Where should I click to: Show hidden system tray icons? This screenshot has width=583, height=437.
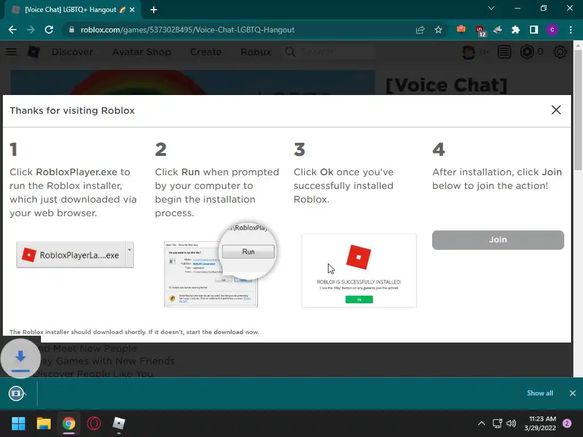pos(482,423)
